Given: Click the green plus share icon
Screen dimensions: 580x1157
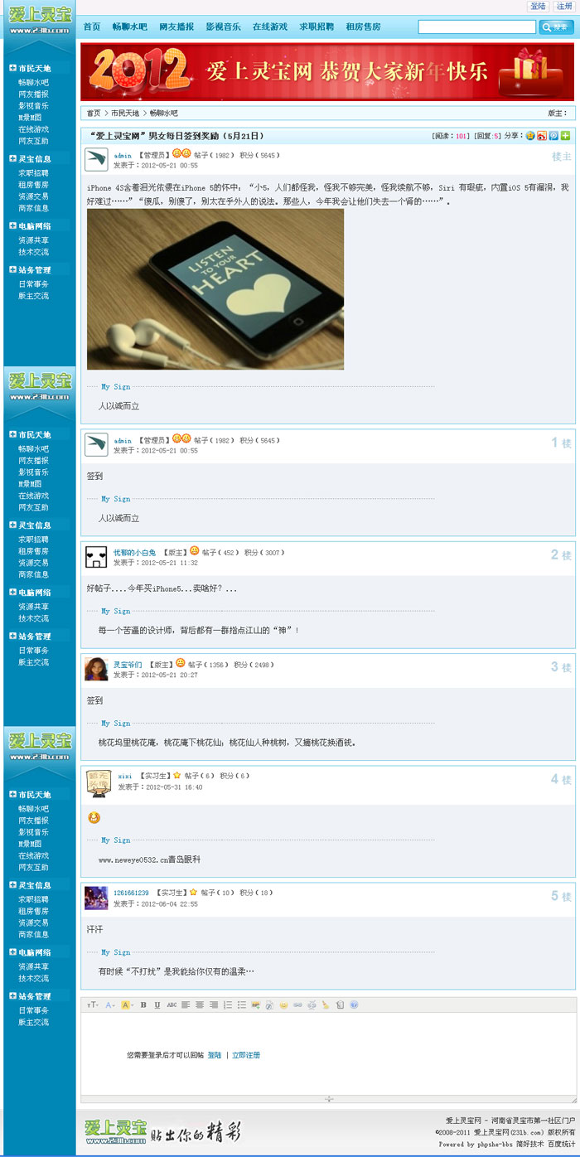Looking at the screenshot, I should click(565, 136).
